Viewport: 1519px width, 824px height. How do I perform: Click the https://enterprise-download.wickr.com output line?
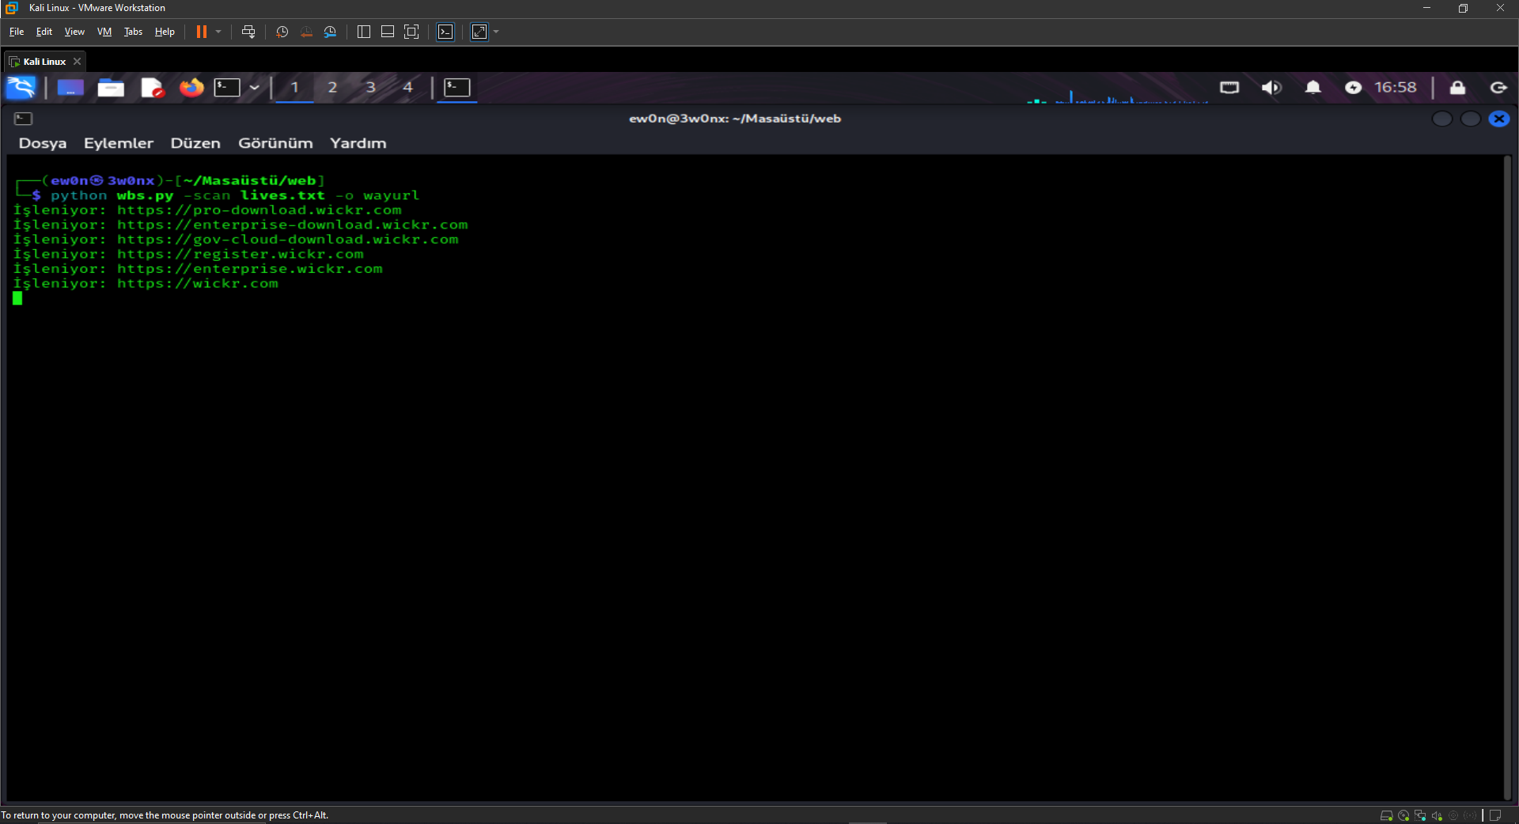[241, 225]
